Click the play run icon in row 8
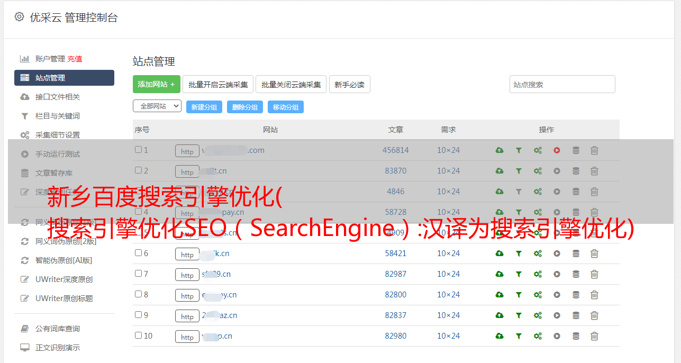The height and width of the screenshot is (363, 681). click(557, 295)
